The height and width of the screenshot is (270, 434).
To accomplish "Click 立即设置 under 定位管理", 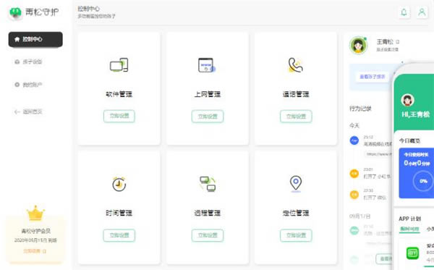I will (x=296, y=235).
